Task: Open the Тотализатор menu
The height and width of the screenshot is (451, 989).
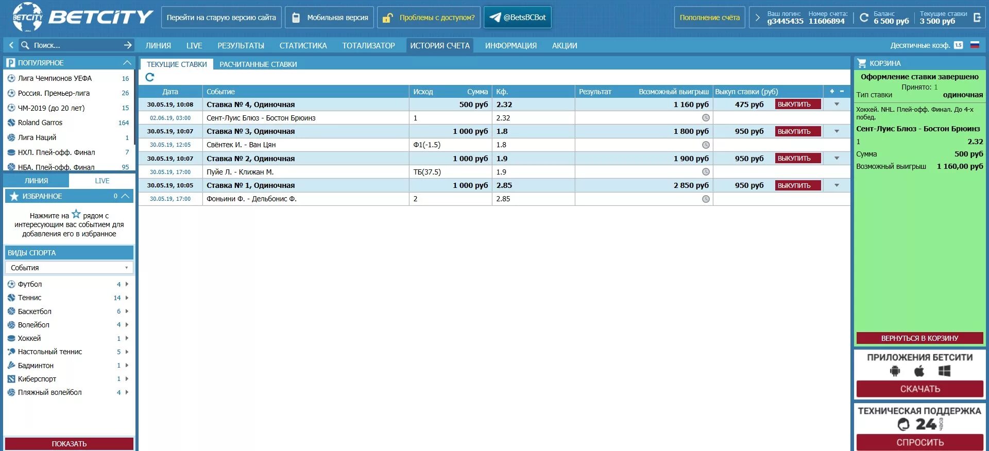Action: pyautogui.click(x=368, y=46)
